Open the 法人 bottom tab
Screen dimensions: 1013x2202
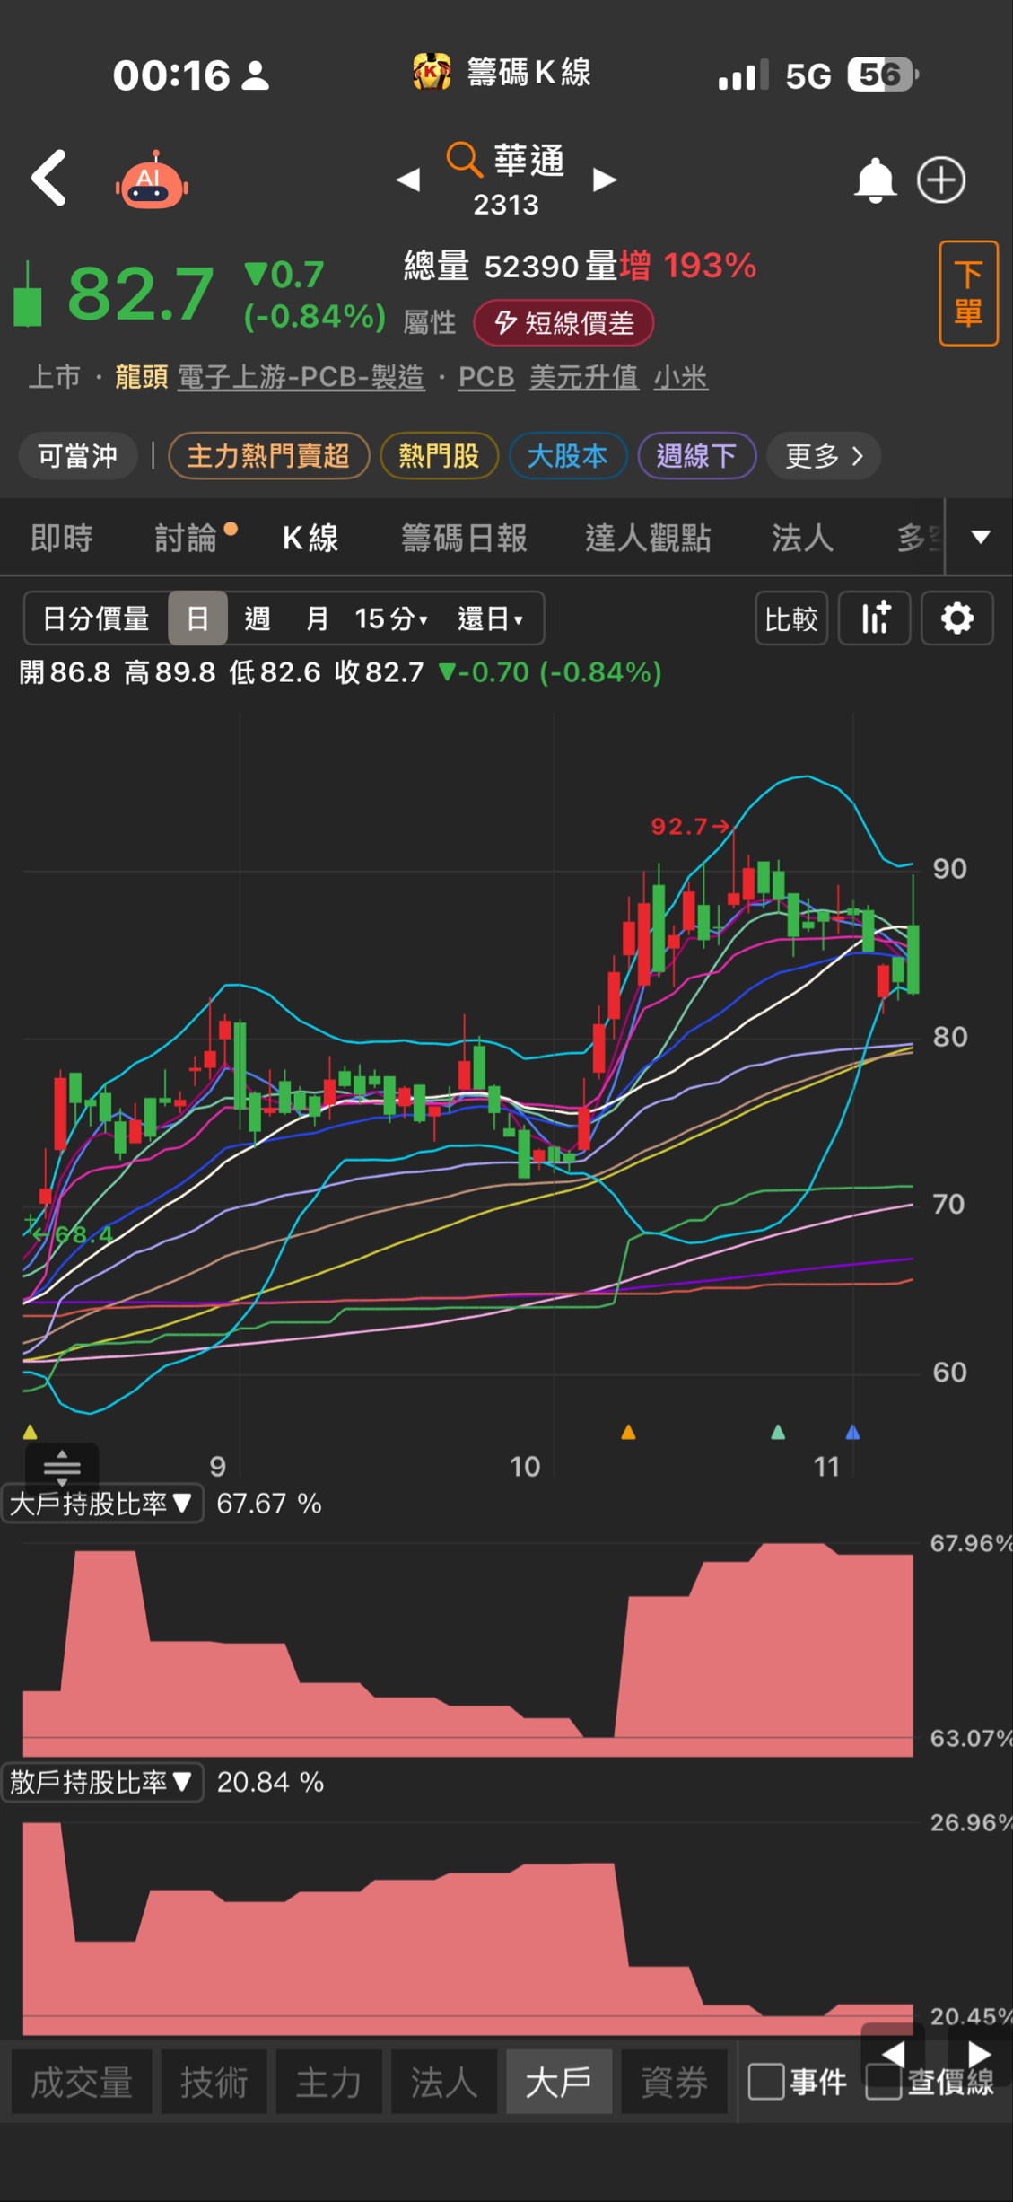[x=443, y=2082]
